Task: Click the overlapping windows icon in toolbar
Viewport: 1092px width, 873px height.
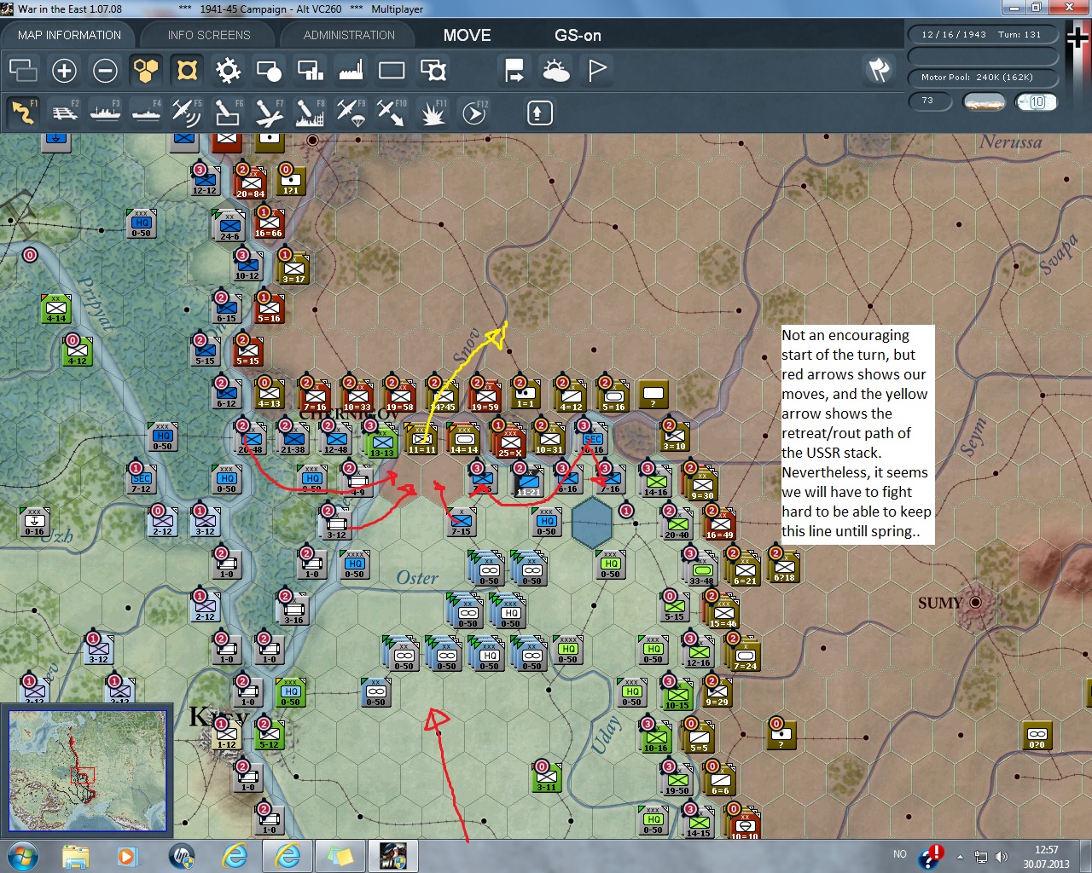Action: [23, 70]
